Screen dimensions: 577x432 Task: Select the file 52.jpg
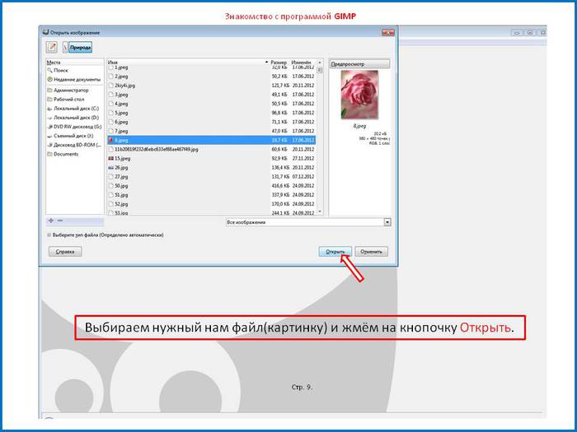(212, 204)
